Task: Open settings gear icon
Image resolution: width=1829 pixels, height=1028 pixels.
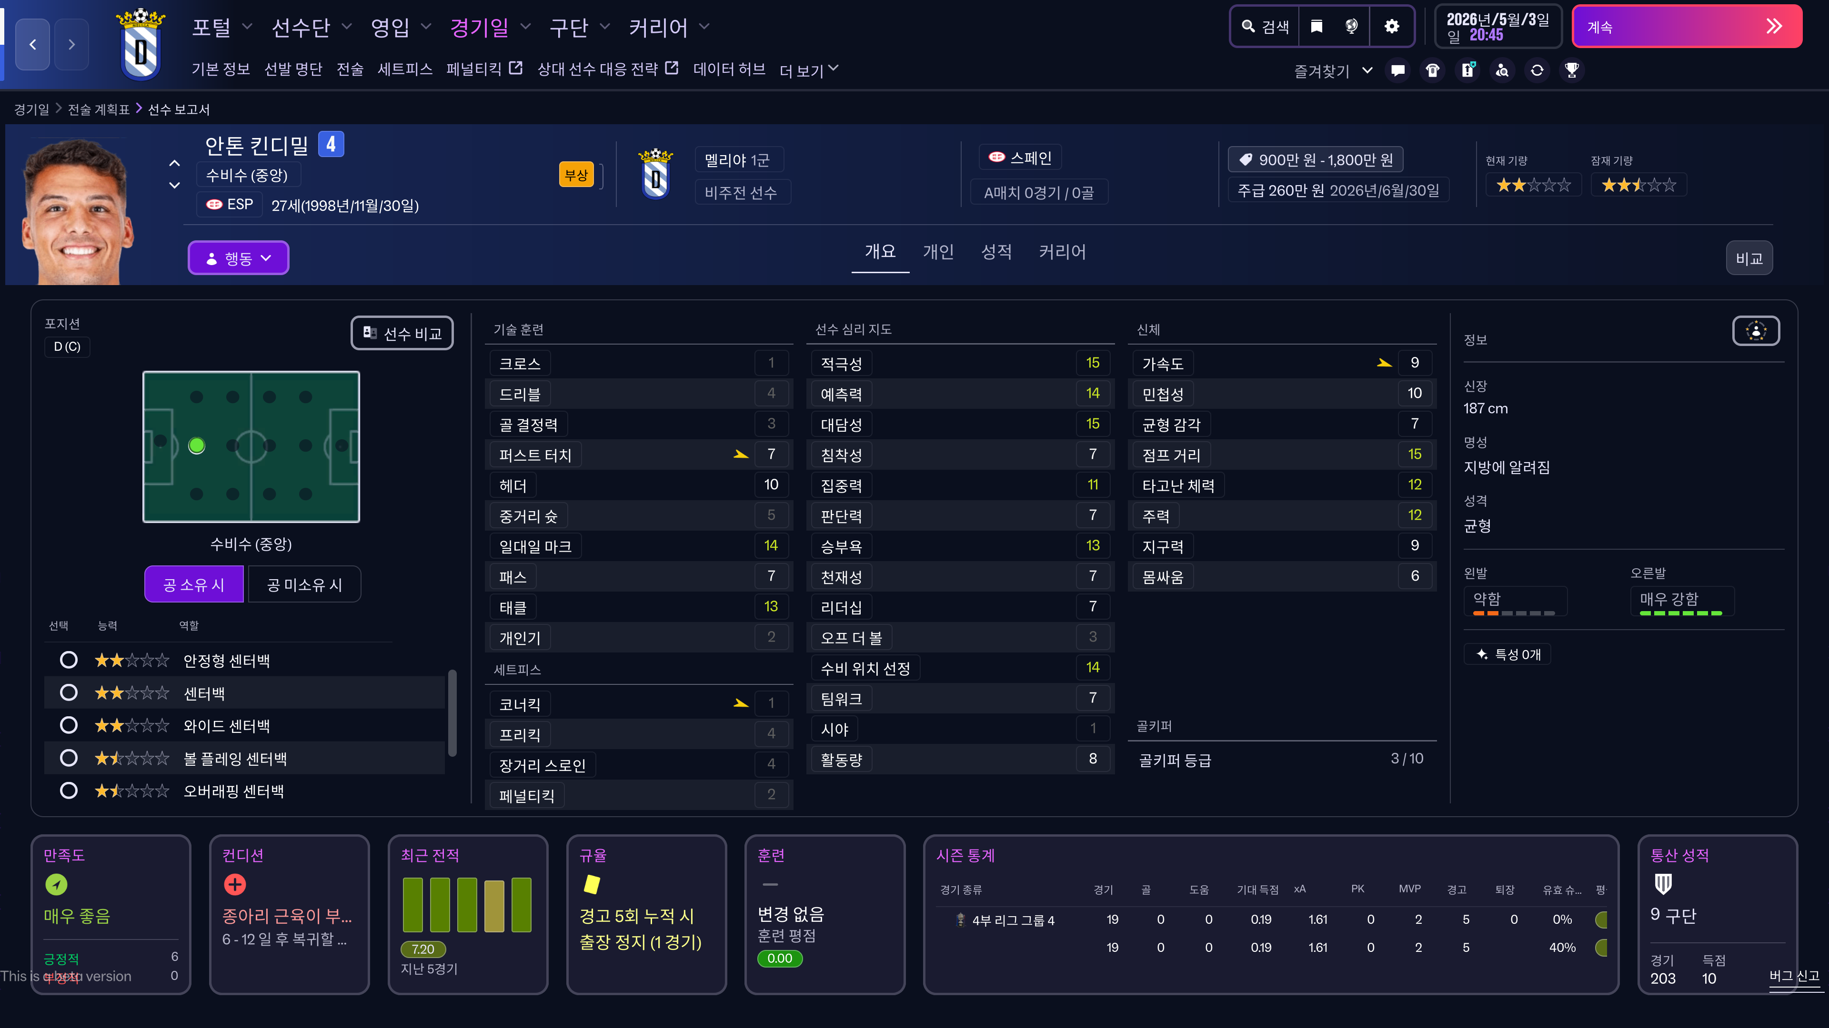Action: [1392, 27]
